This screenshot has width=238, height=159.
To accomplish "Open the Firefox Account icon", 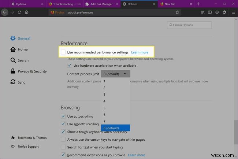I will point(217,12).
